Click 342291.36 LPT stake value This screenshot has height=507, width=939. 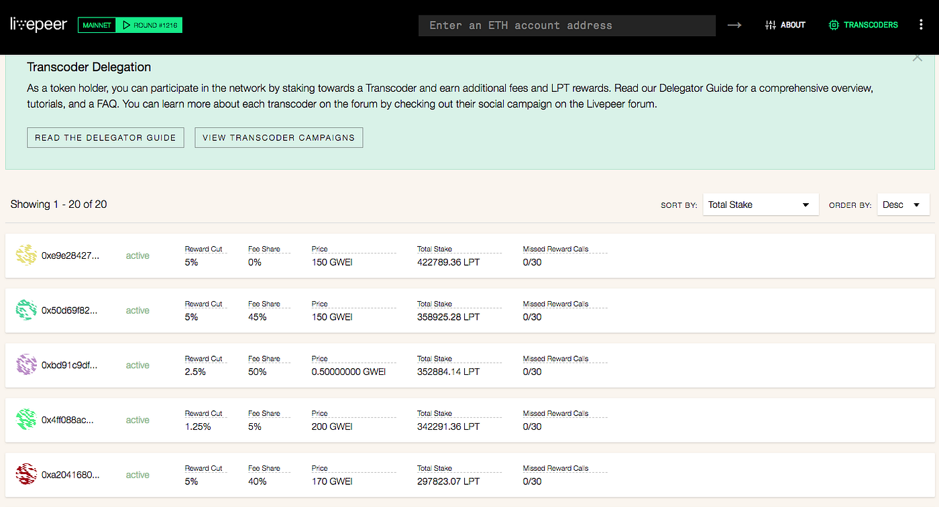coord(448,427)
